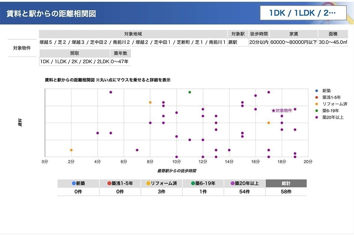Click the green data point on the chart
The height and width of the screenshot is (236, 354).
pyautogui.click(x=190, y=92)
